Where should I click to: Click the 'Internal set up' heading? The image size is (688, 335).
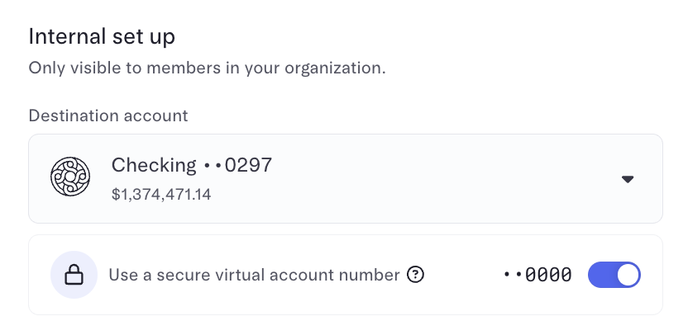tap(102, 36)
